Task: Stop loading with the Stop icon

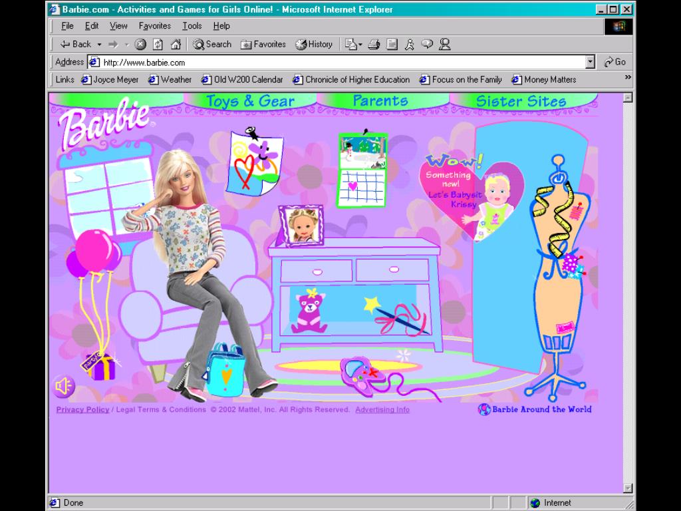Action: 140,44
